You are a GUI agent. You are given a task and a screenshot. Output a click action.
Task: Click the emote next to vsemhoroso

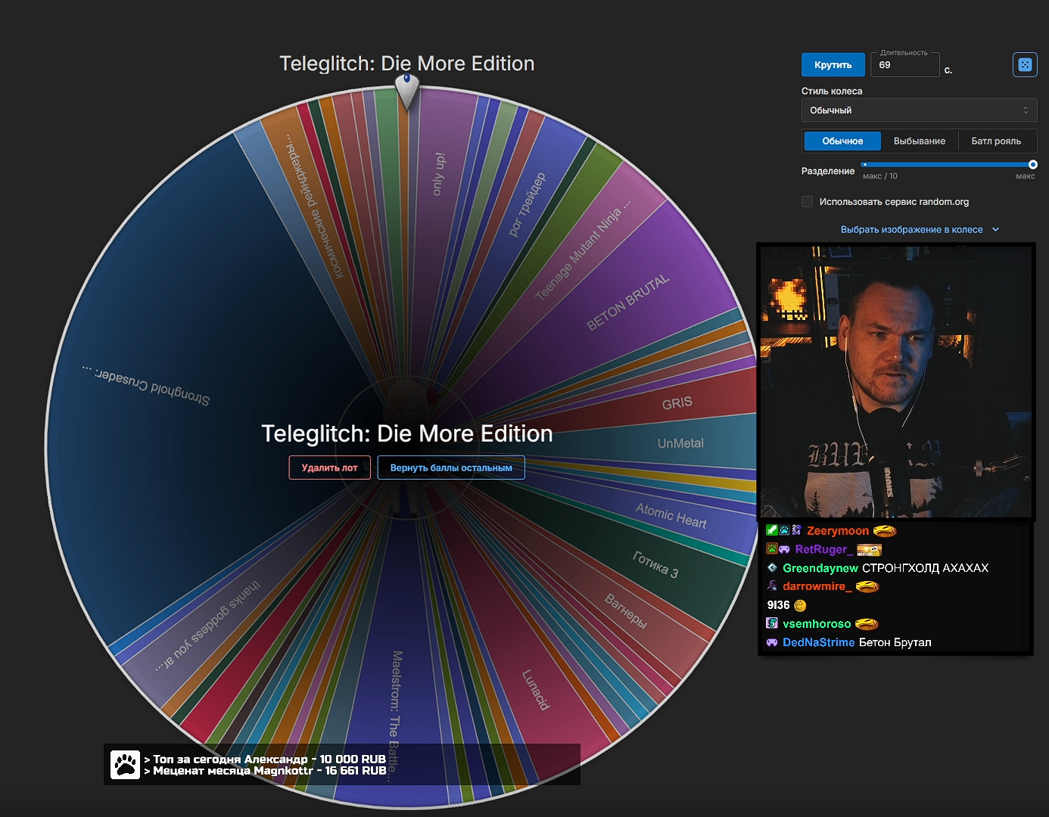[867, 624]
